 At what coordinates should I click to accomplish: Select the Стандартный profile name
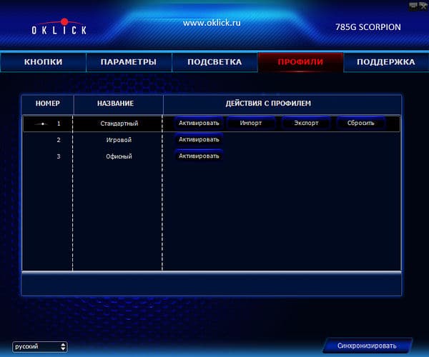pos(119,124)
